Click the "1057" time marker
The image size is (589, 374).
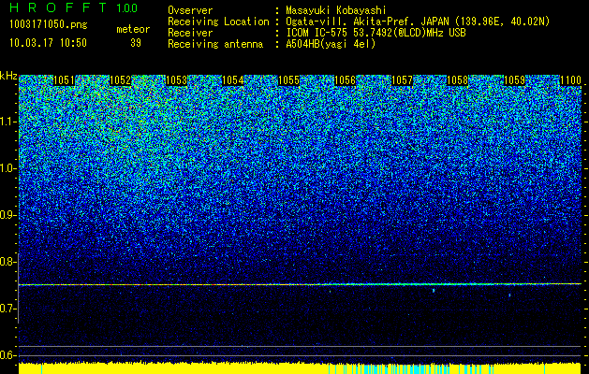(x=402, y=80)
